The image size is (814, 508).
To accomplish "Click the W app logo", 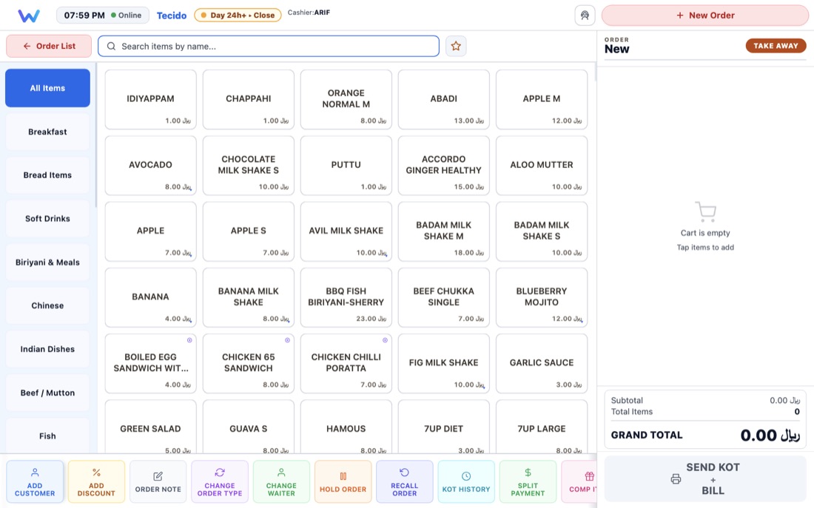I will pos(29,16).
